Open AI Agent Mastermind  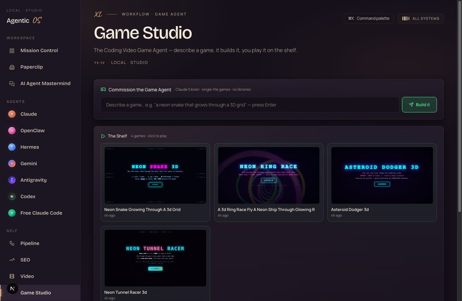(x=40, y=83)
